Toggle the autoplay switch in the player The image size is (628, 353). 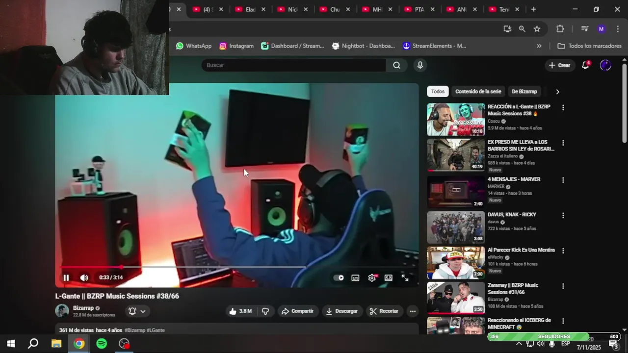[x=339, y=277]
